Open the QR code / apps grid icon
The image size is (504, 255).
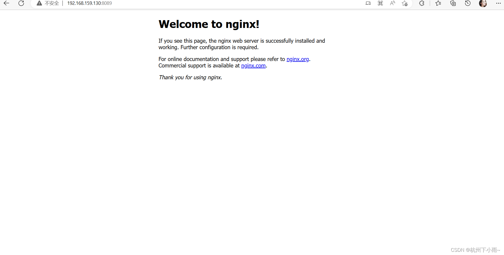coord(380,3)
